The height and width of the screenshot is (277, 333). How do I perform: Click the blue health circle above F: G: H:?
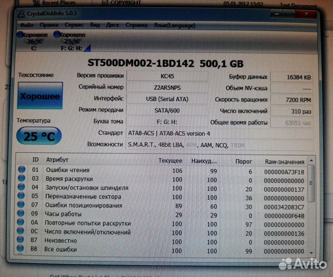click(57, 34)
